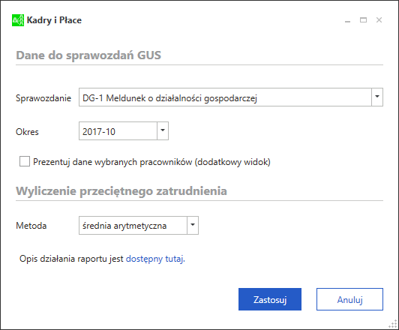This screenshot has width=399, height=330.
Task: Select the średnia arytmetyczna method field
Action: tap(133, 226)
